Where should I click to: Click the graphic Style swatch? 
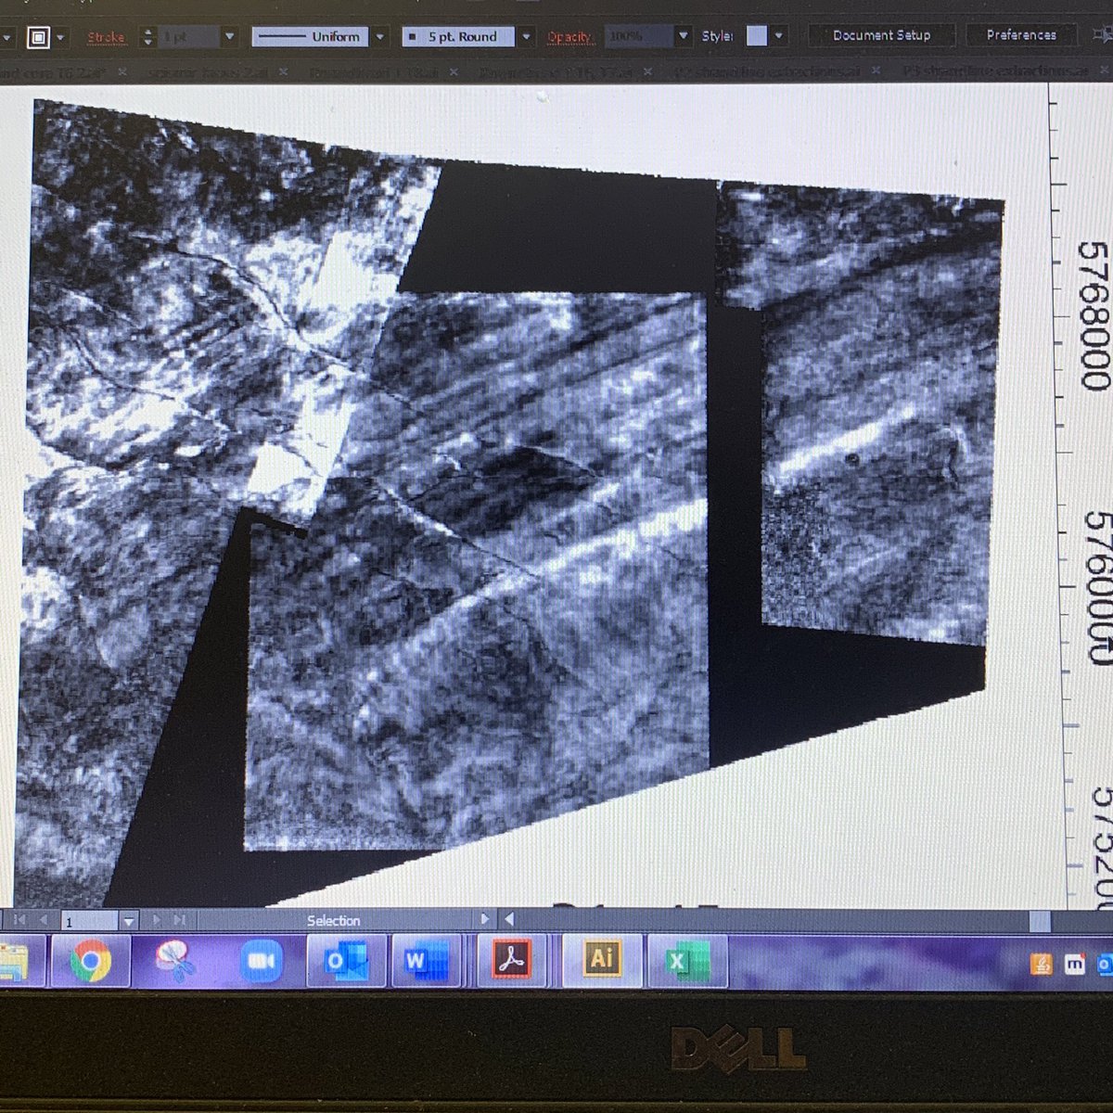click(757, 35)
